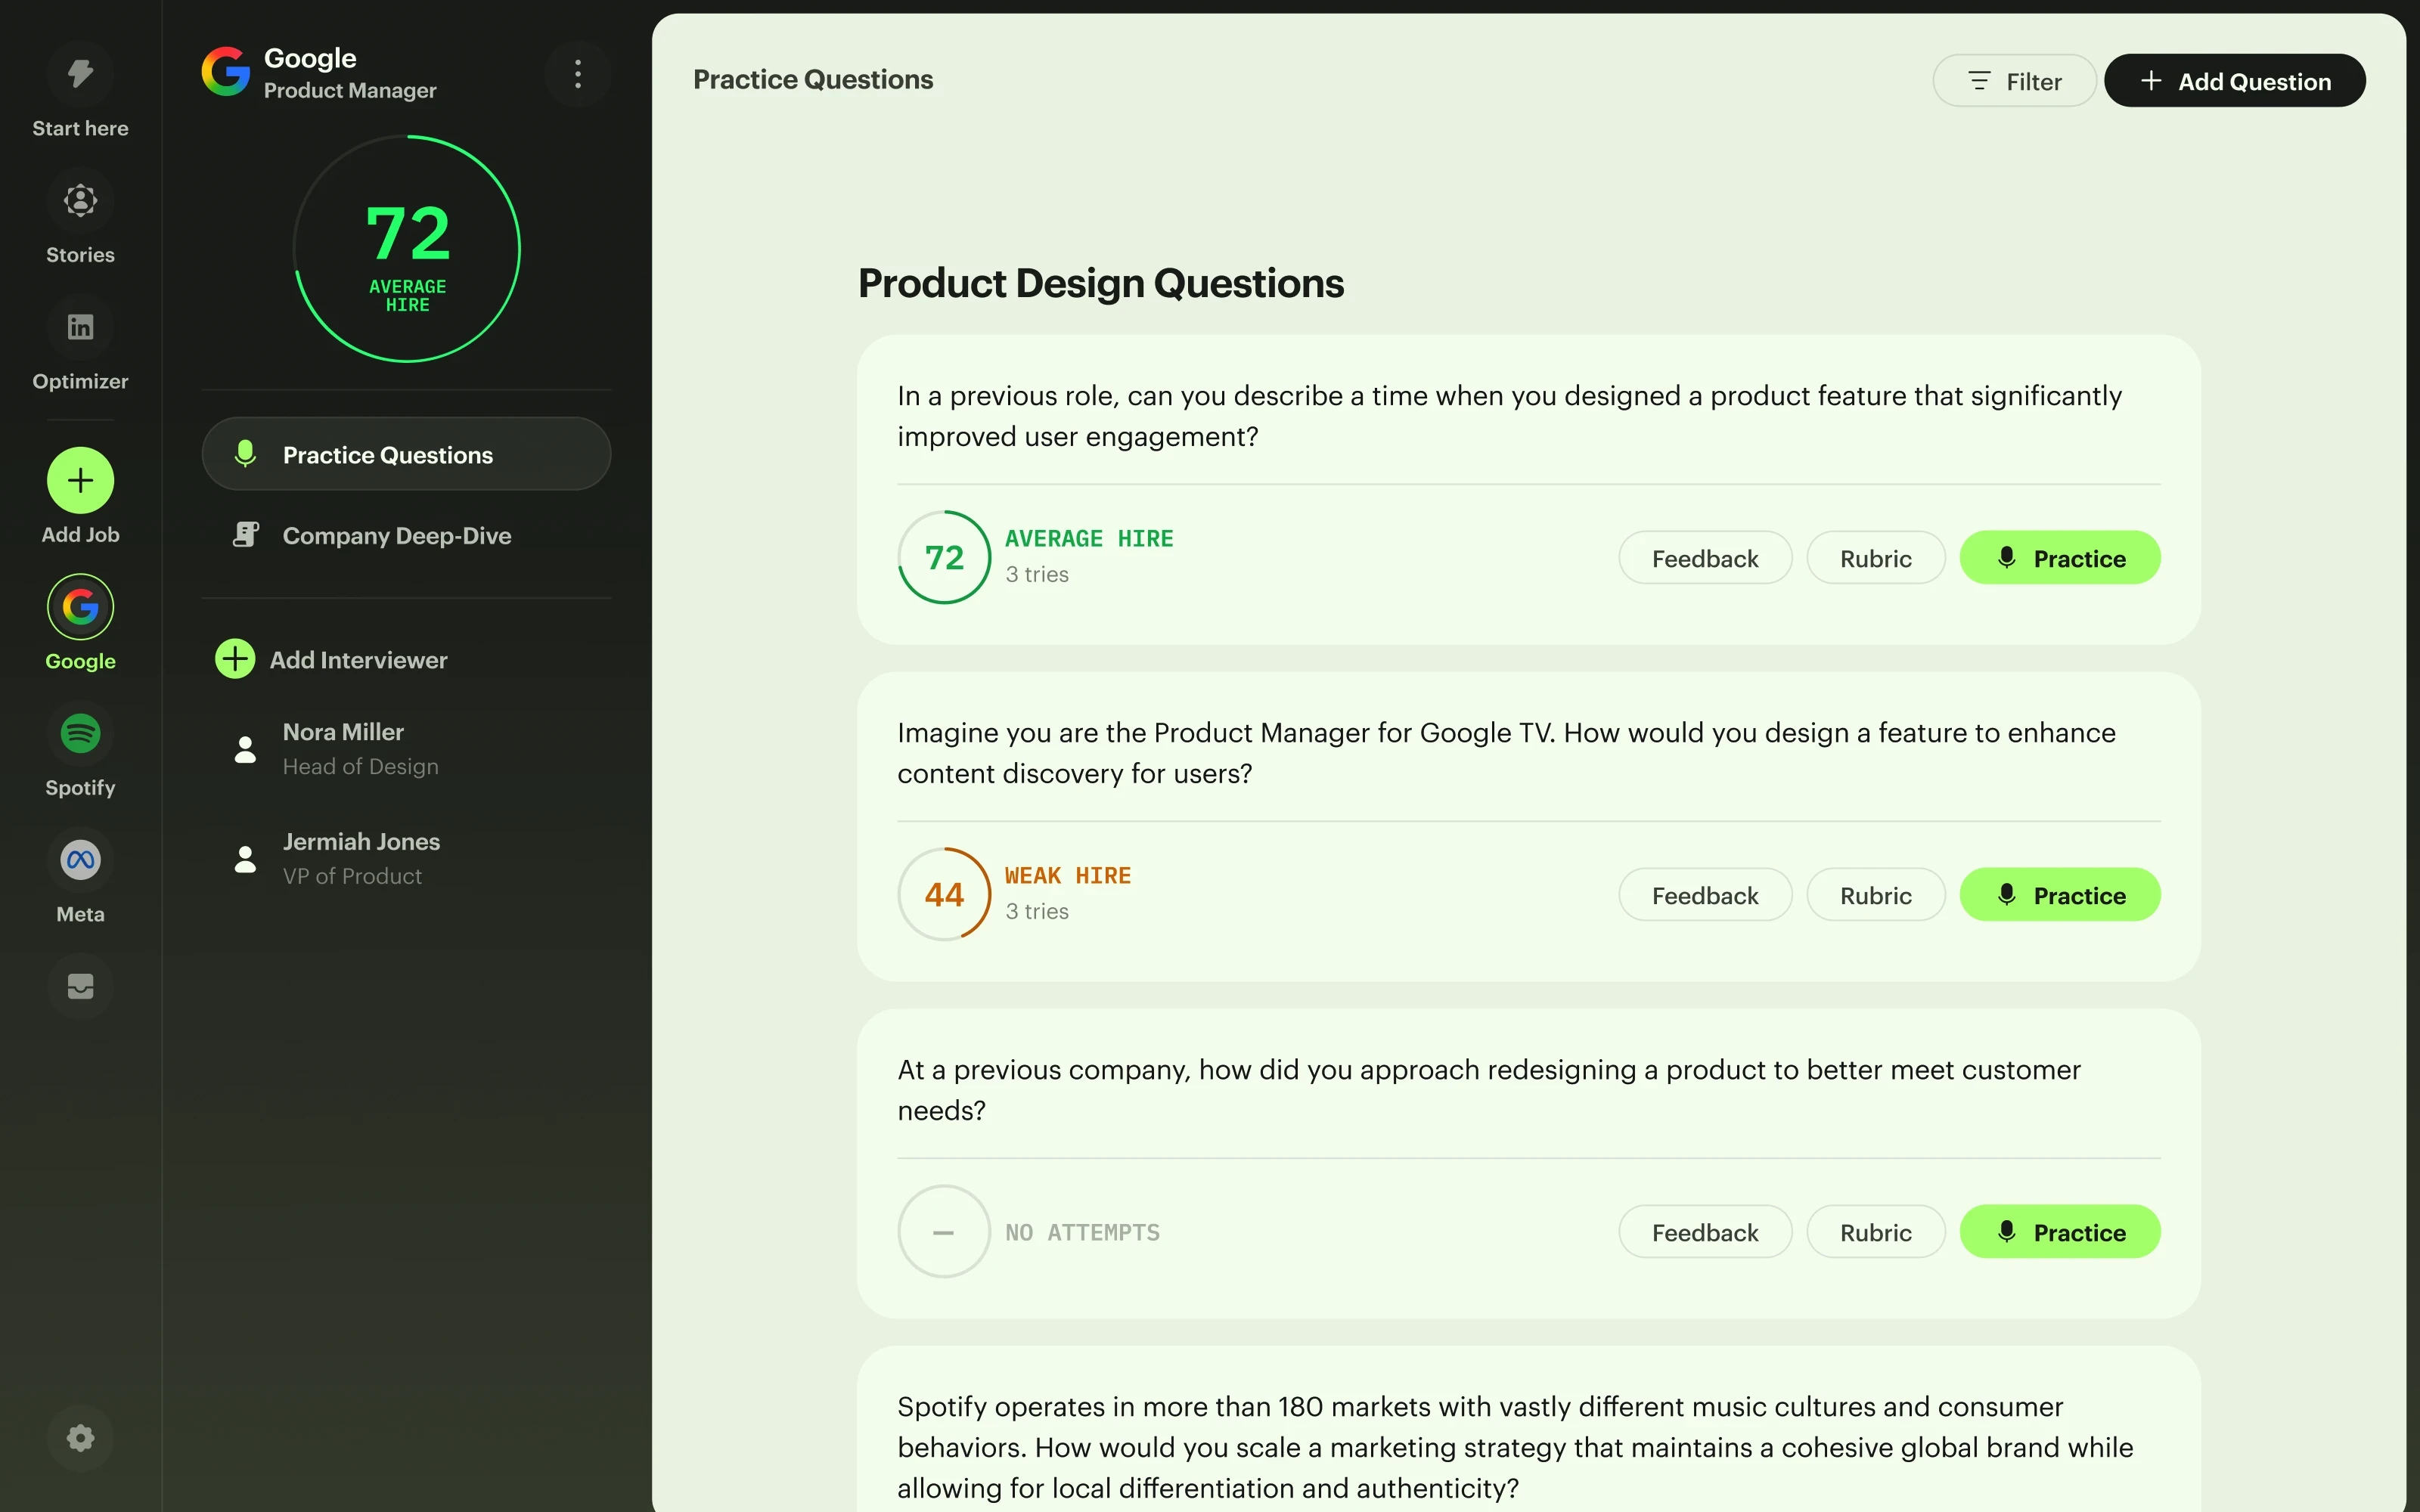Open Rubric for the redesigning product question

[1876, 1232]
